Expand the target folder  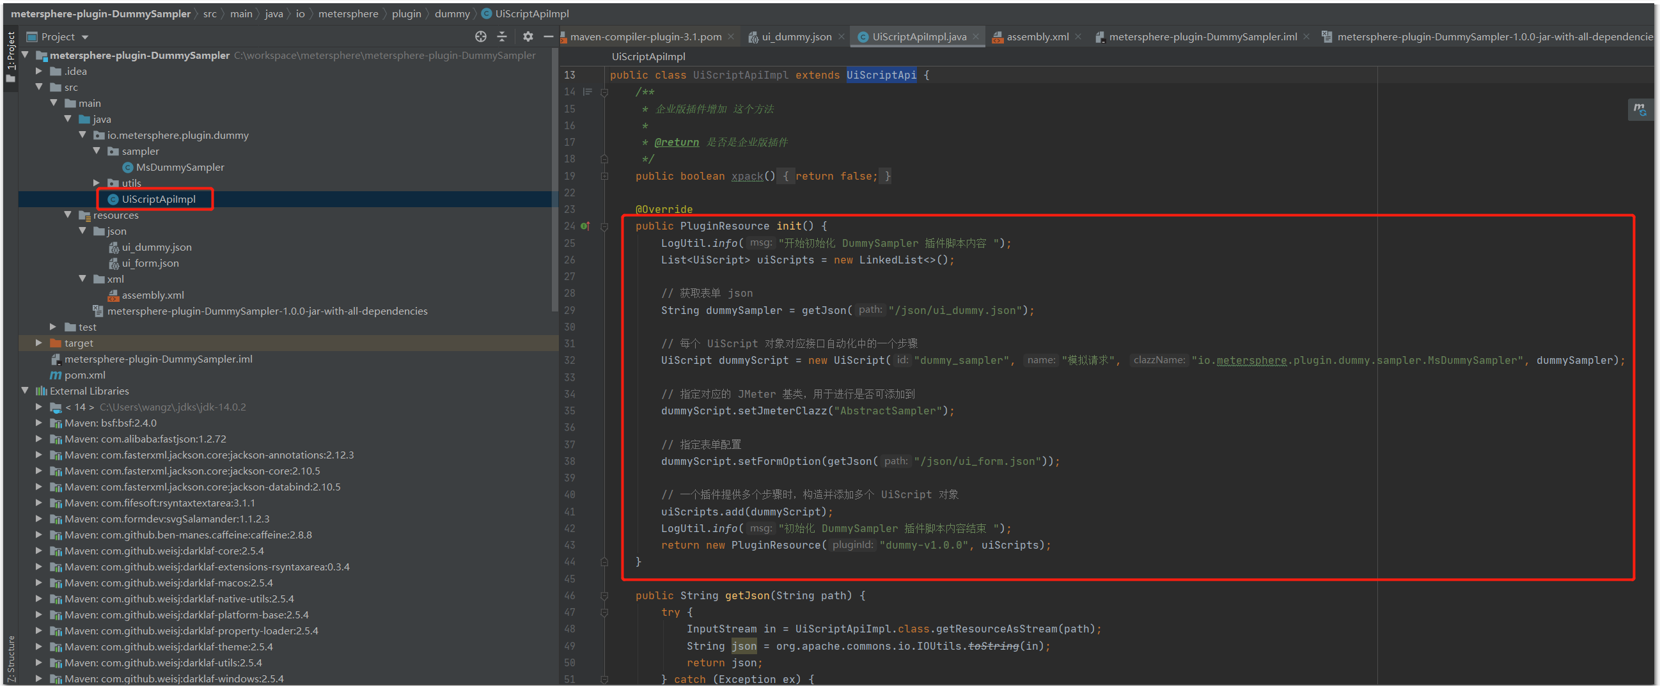(x=39, y=344)
